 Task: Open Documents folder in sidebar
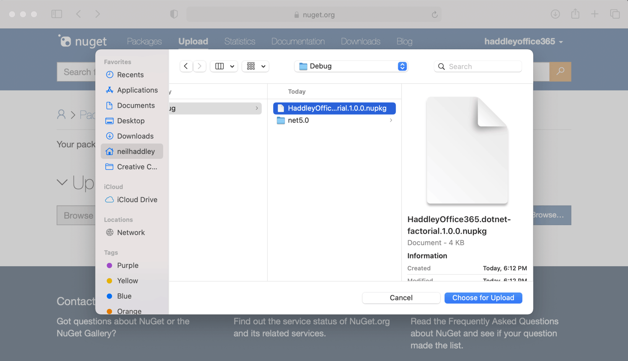132,105
